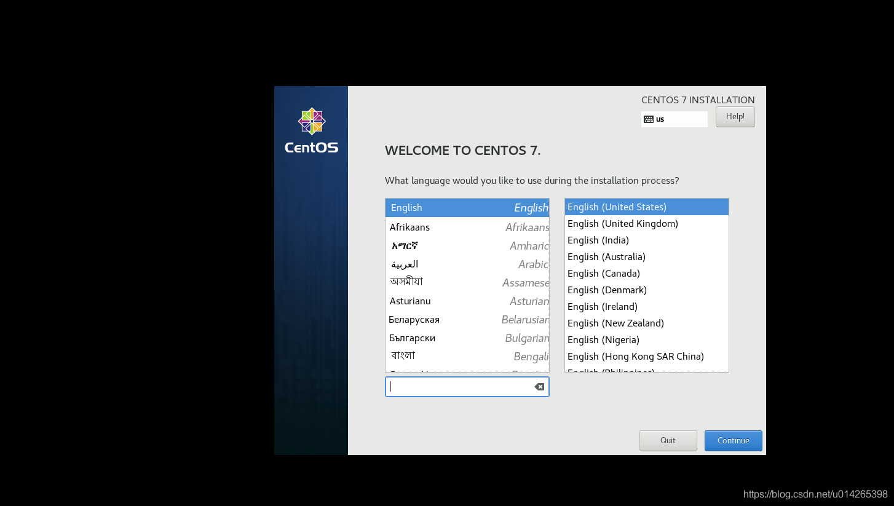Select Asturianu in the language list
This screenshot has width=894, height=506.
pos(467,301)
